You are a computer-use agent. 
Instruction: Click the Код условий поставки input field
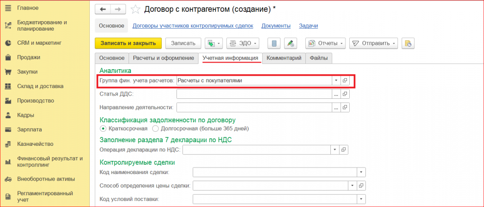[275, 199]
